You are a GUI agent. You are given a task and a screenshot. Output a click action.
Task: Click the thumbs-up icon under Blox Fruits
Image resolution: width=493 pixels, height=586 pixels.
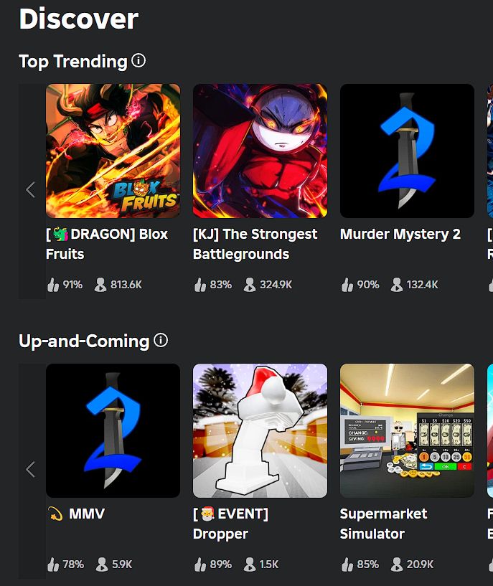click(x=53, y=285)
